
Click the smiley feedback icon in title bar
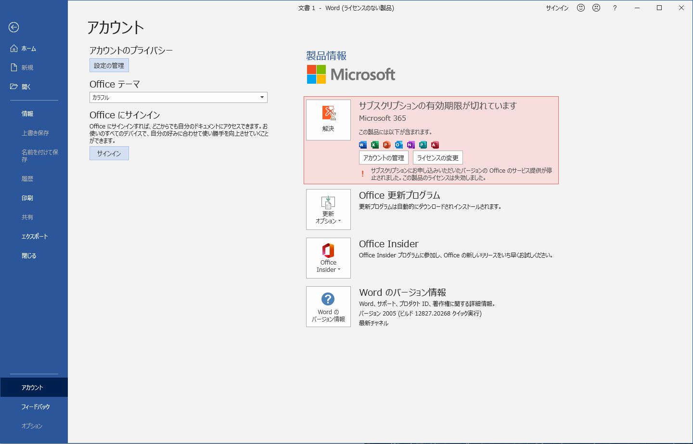581,8
